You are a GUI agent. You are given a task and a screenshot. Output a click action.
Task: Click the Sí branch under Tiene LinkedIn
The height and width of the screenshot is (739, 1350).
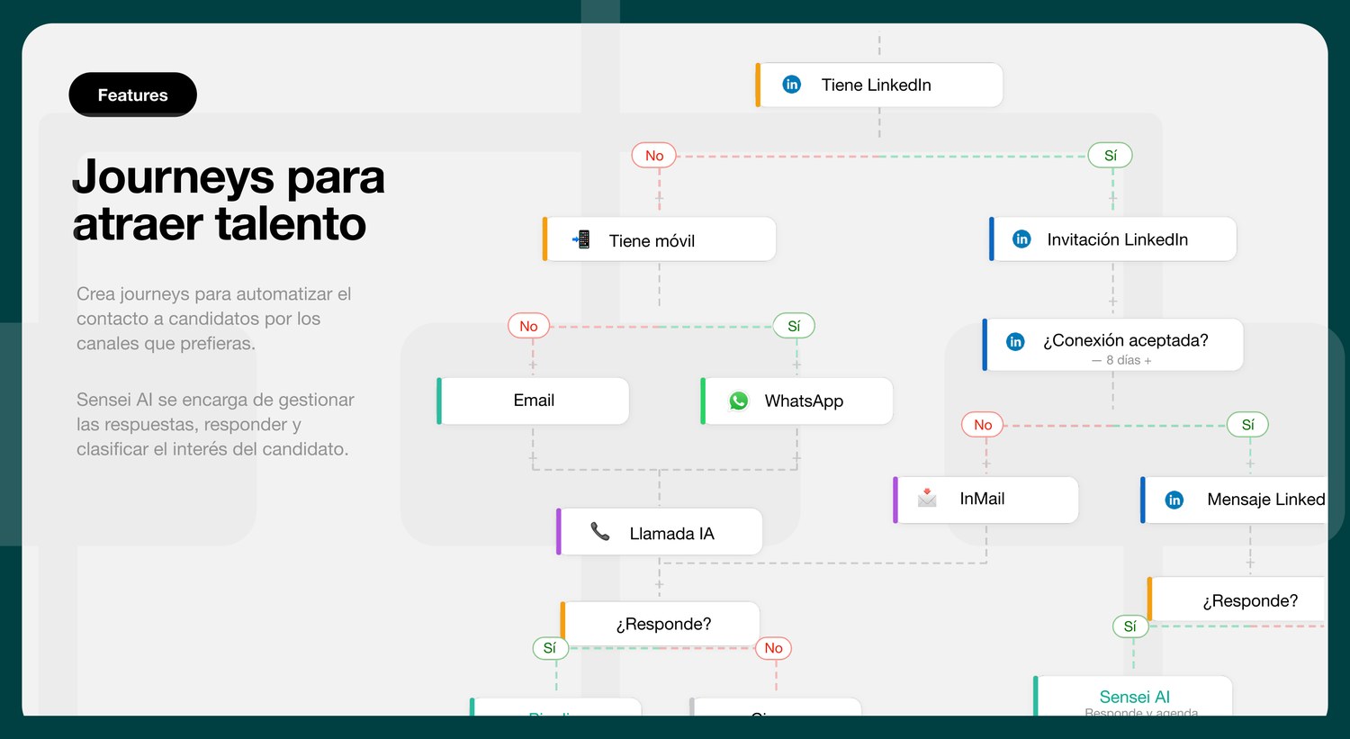click(x=1111, y=155)
